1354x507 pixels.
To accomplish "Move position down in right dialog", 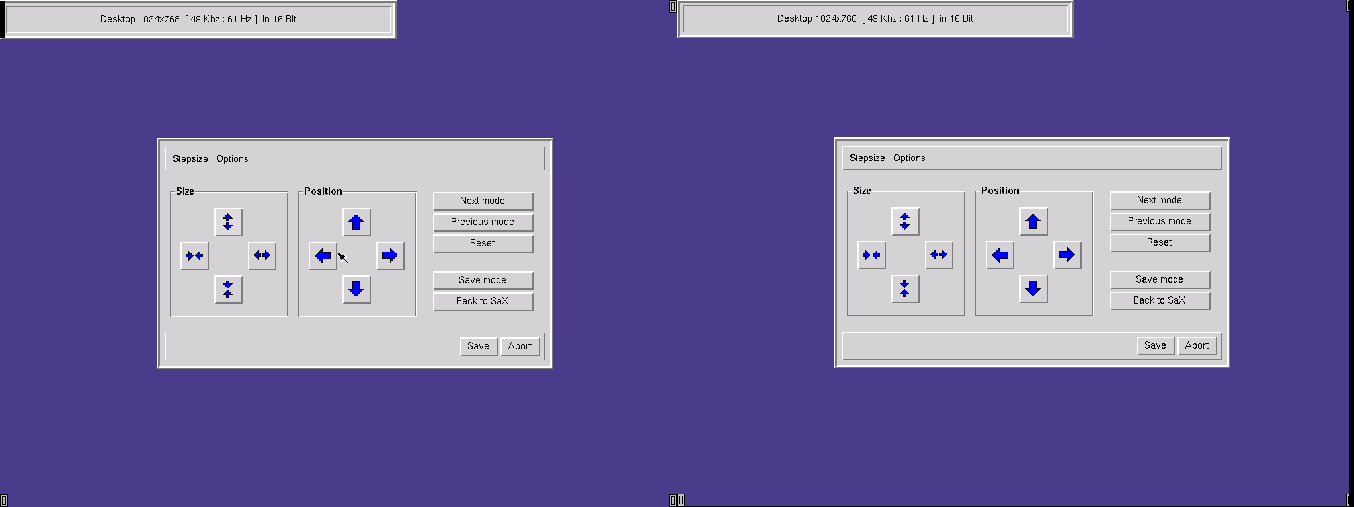I will point(1033,288).
